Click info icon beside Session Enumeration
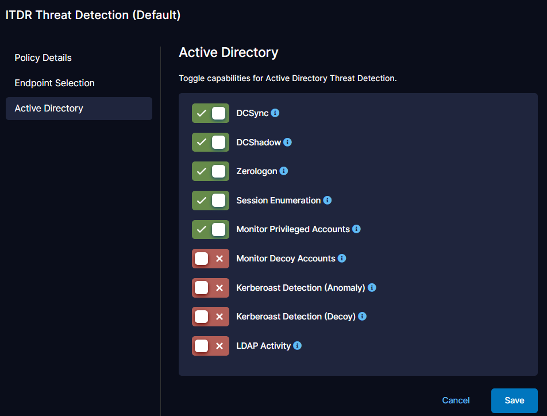Viewport: 547px width, 416px height. pyautogui.click(x=328, y=201)
